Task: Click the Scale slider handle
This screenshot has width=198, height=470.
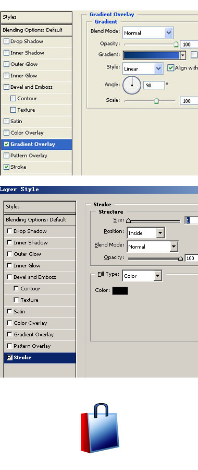Action: click(156, 101)
